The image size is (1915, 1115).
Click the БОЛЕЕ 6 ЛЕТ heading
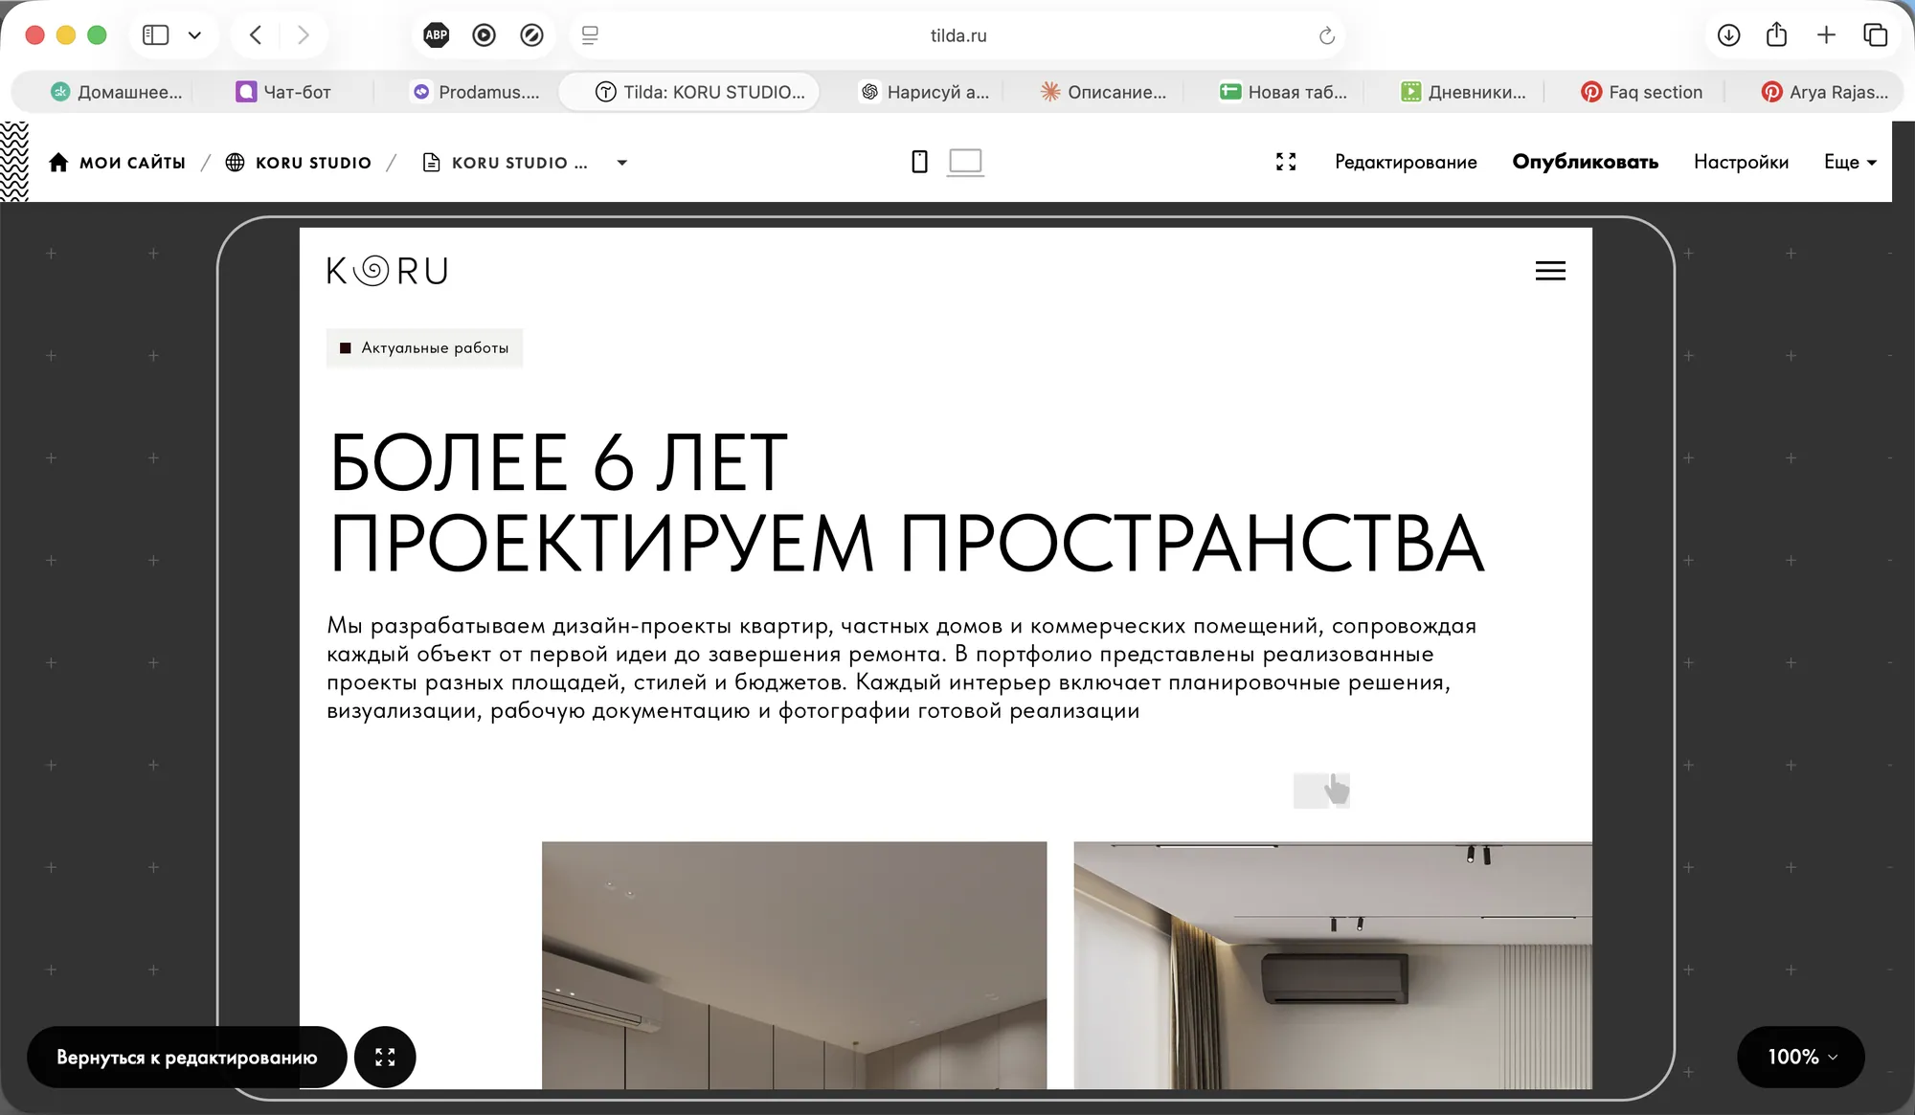(558, 462)
